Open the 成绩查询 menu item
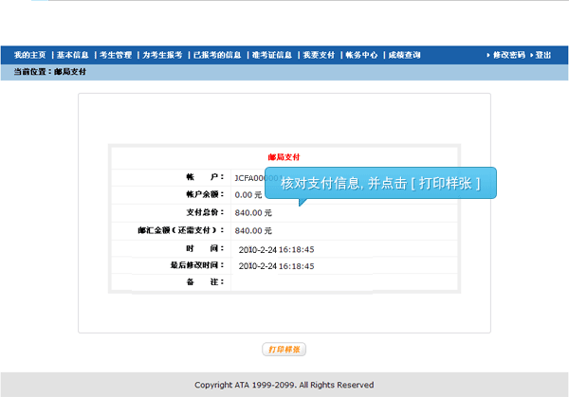Viewport: 569px width, 397px height. pos(405,55)
